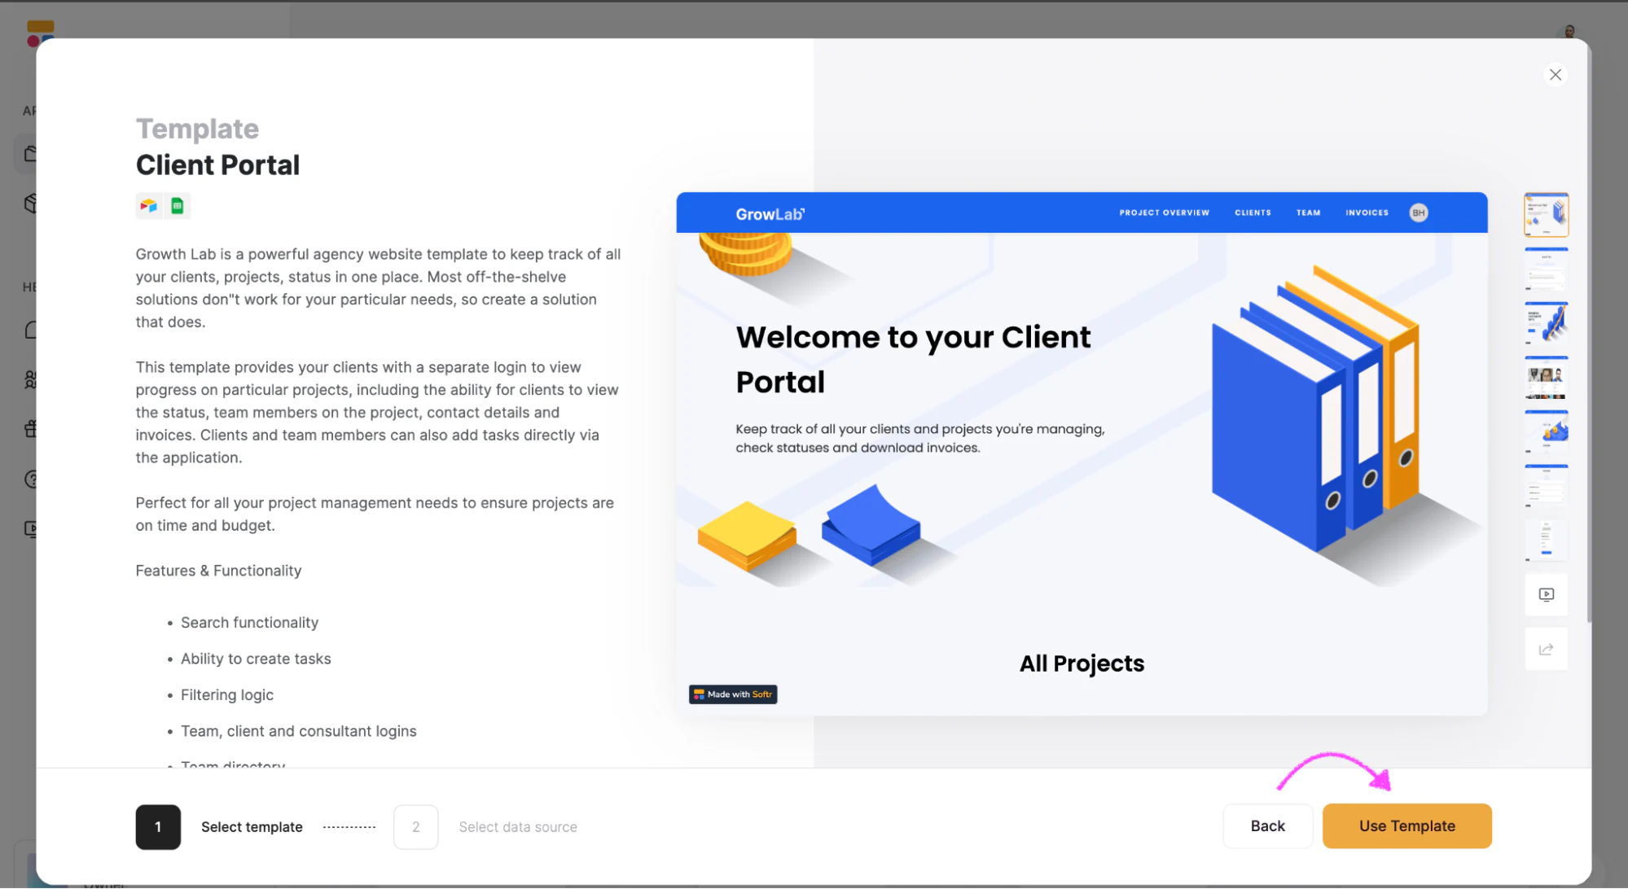Image resolution: width=1628 pixels, height=889 pixels.
Task: Click the BH avatar in preview header
Action: tap(1418, 212)
